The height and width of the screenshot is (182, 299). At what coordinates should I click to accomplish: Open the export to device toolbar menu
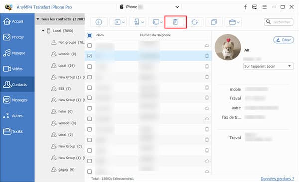click(138, 22)
